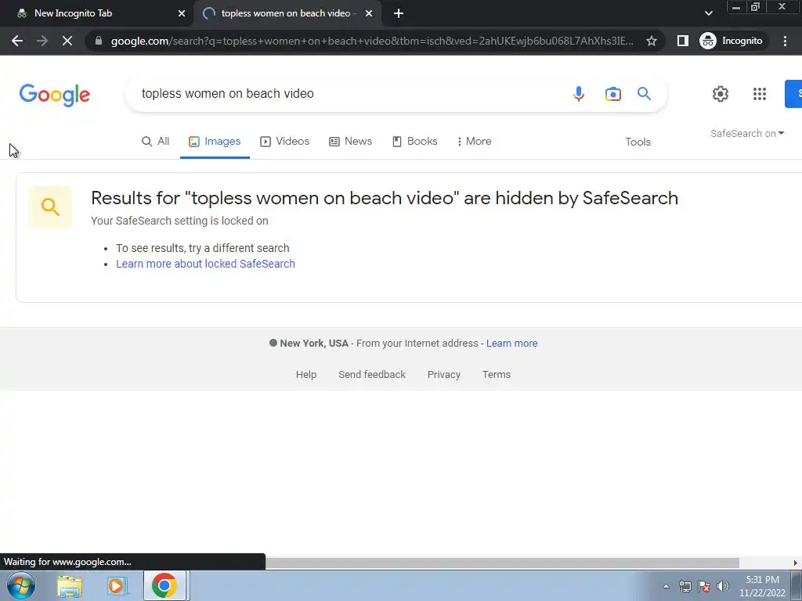This screenshot has height=601, width=802.
Task: Open a new tab with the plus button
Action: point(399,14)
